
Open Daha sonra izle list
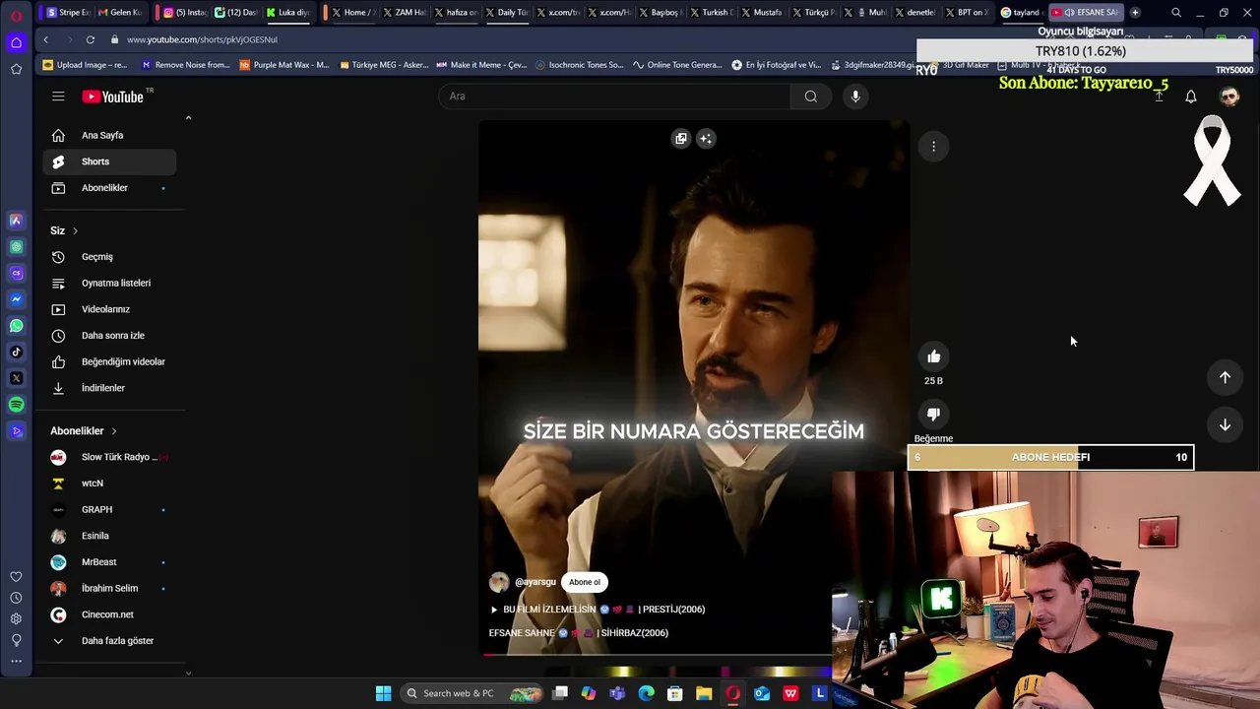(x=109, y=336)
